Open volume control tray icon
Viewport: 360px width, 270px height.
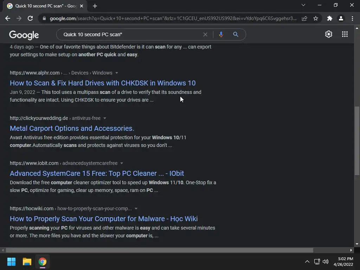(x=325, y=262)
